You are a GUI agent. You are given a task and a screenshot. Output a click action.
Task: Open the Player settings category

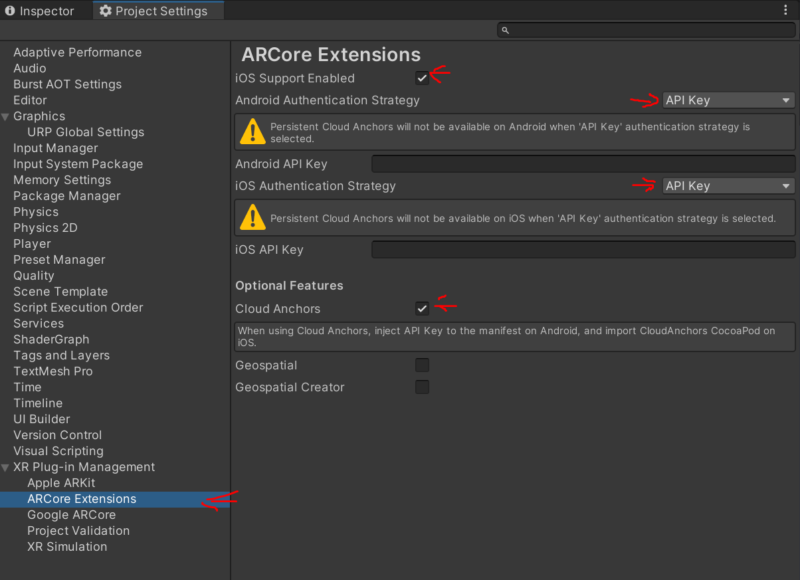pos(32,244)
